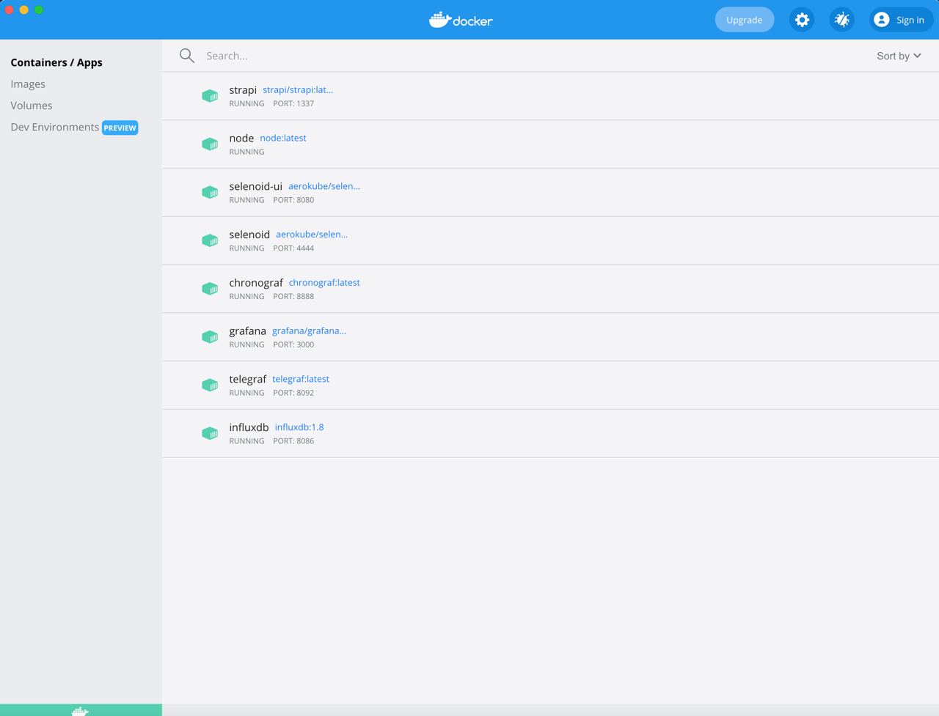Open Volumes in sidebar
Image resolution: width=939 pixels, height=716 pixels.
pos(32,106)
